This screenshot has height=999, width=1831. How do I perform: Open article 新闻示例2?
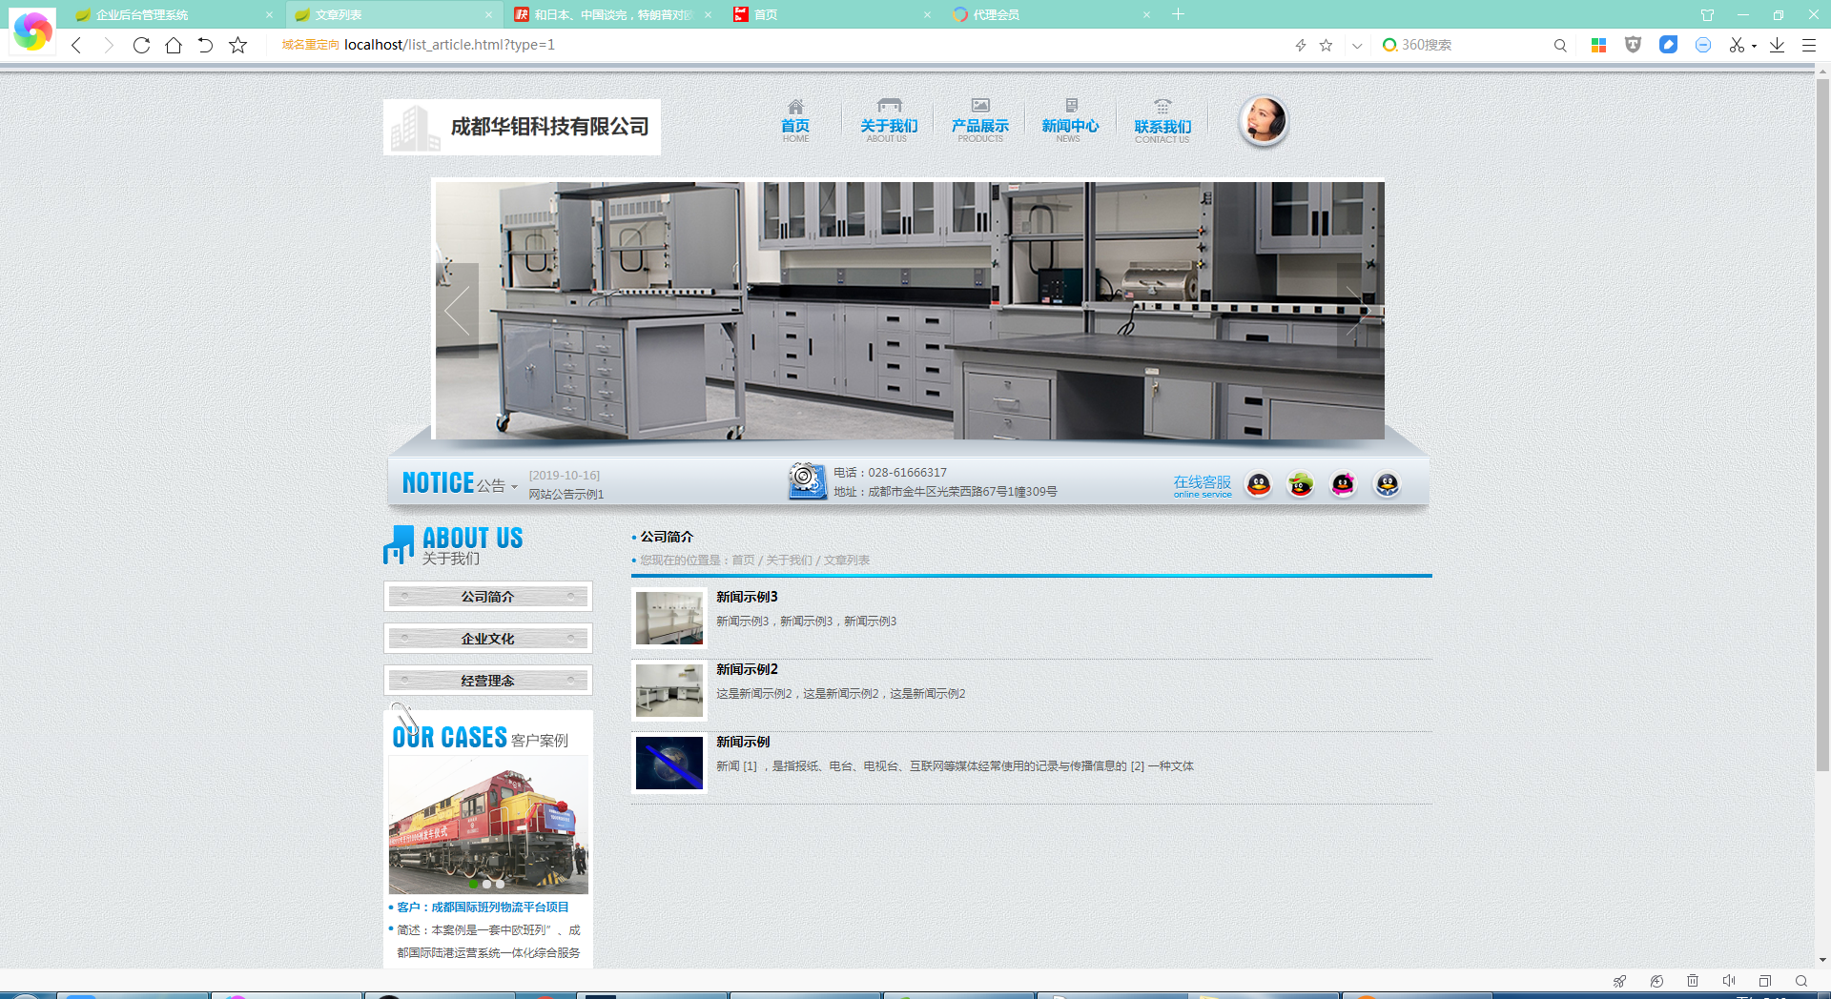click(747, 669)
